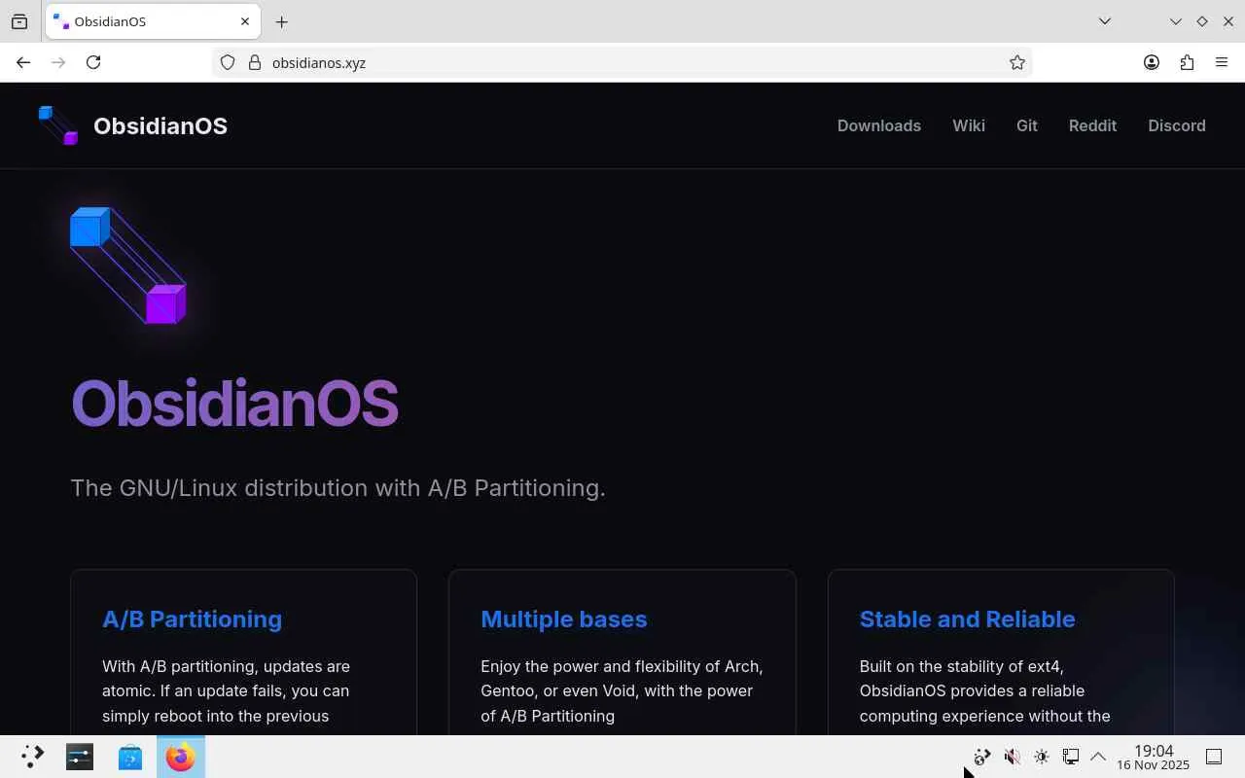Image resolution: width=1245 pixels, height=778 pixels.
Task: Visit the Discord link in the navigation
Action: [1177, 125]
